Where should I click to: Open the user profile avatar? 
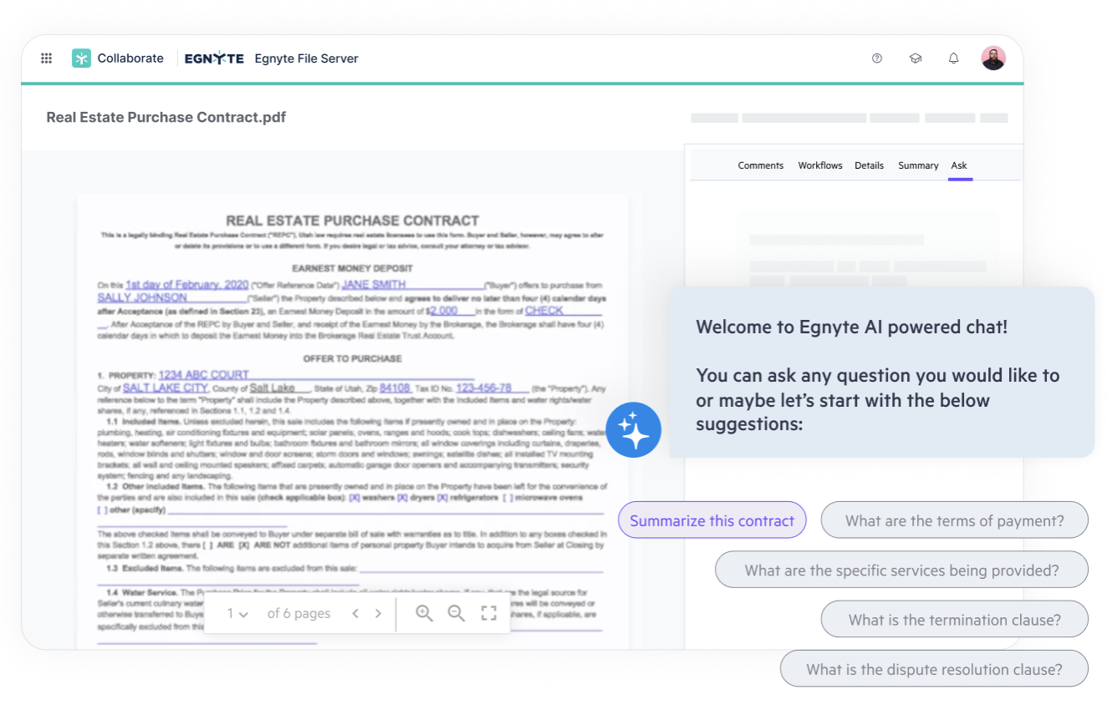pos(993,58)
